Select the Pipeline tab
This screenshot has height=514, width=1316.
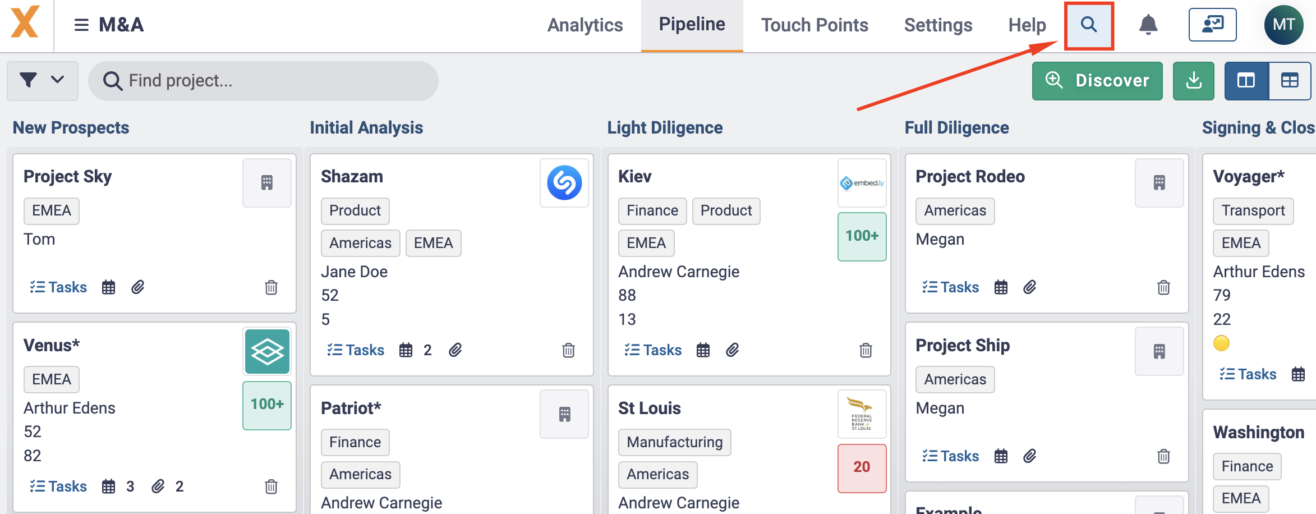pos(692,25)
